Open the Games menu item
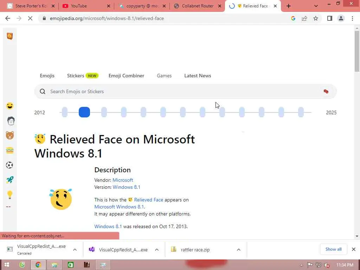360x270 pixels. (x=164, y=76)
